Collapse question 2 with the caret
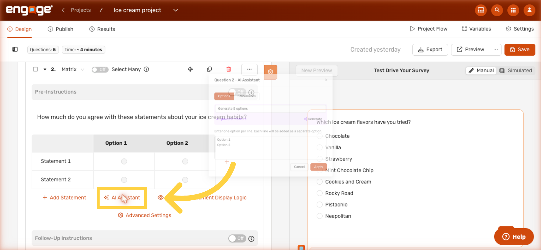This screenshot has width=541, height=250. click(x=45, y=69)
